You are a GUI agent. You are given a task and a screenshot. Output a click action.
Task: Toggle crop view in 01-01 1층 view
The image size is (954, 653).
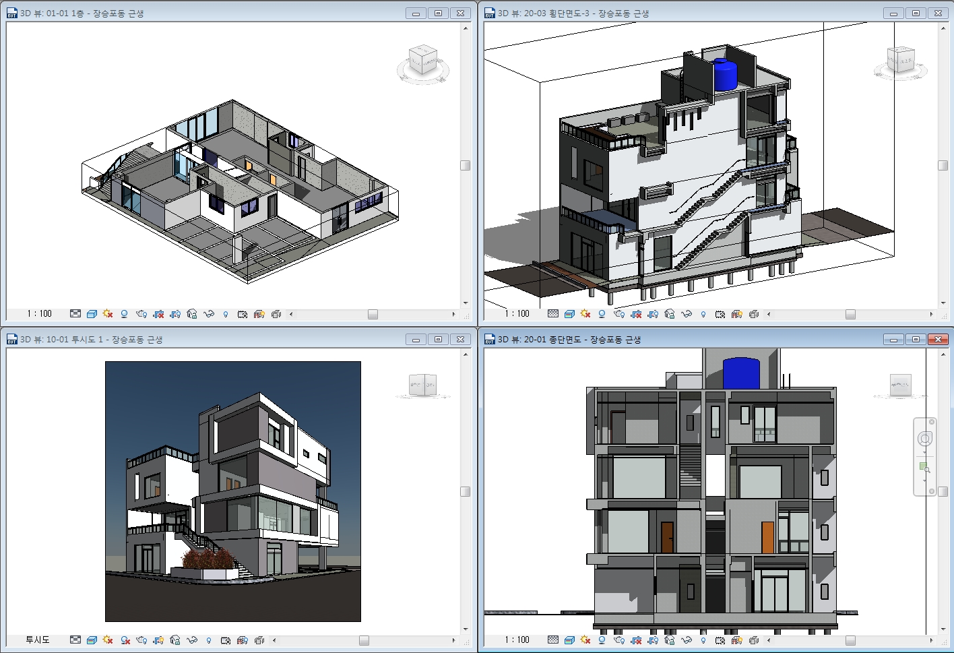click(159, 314)
